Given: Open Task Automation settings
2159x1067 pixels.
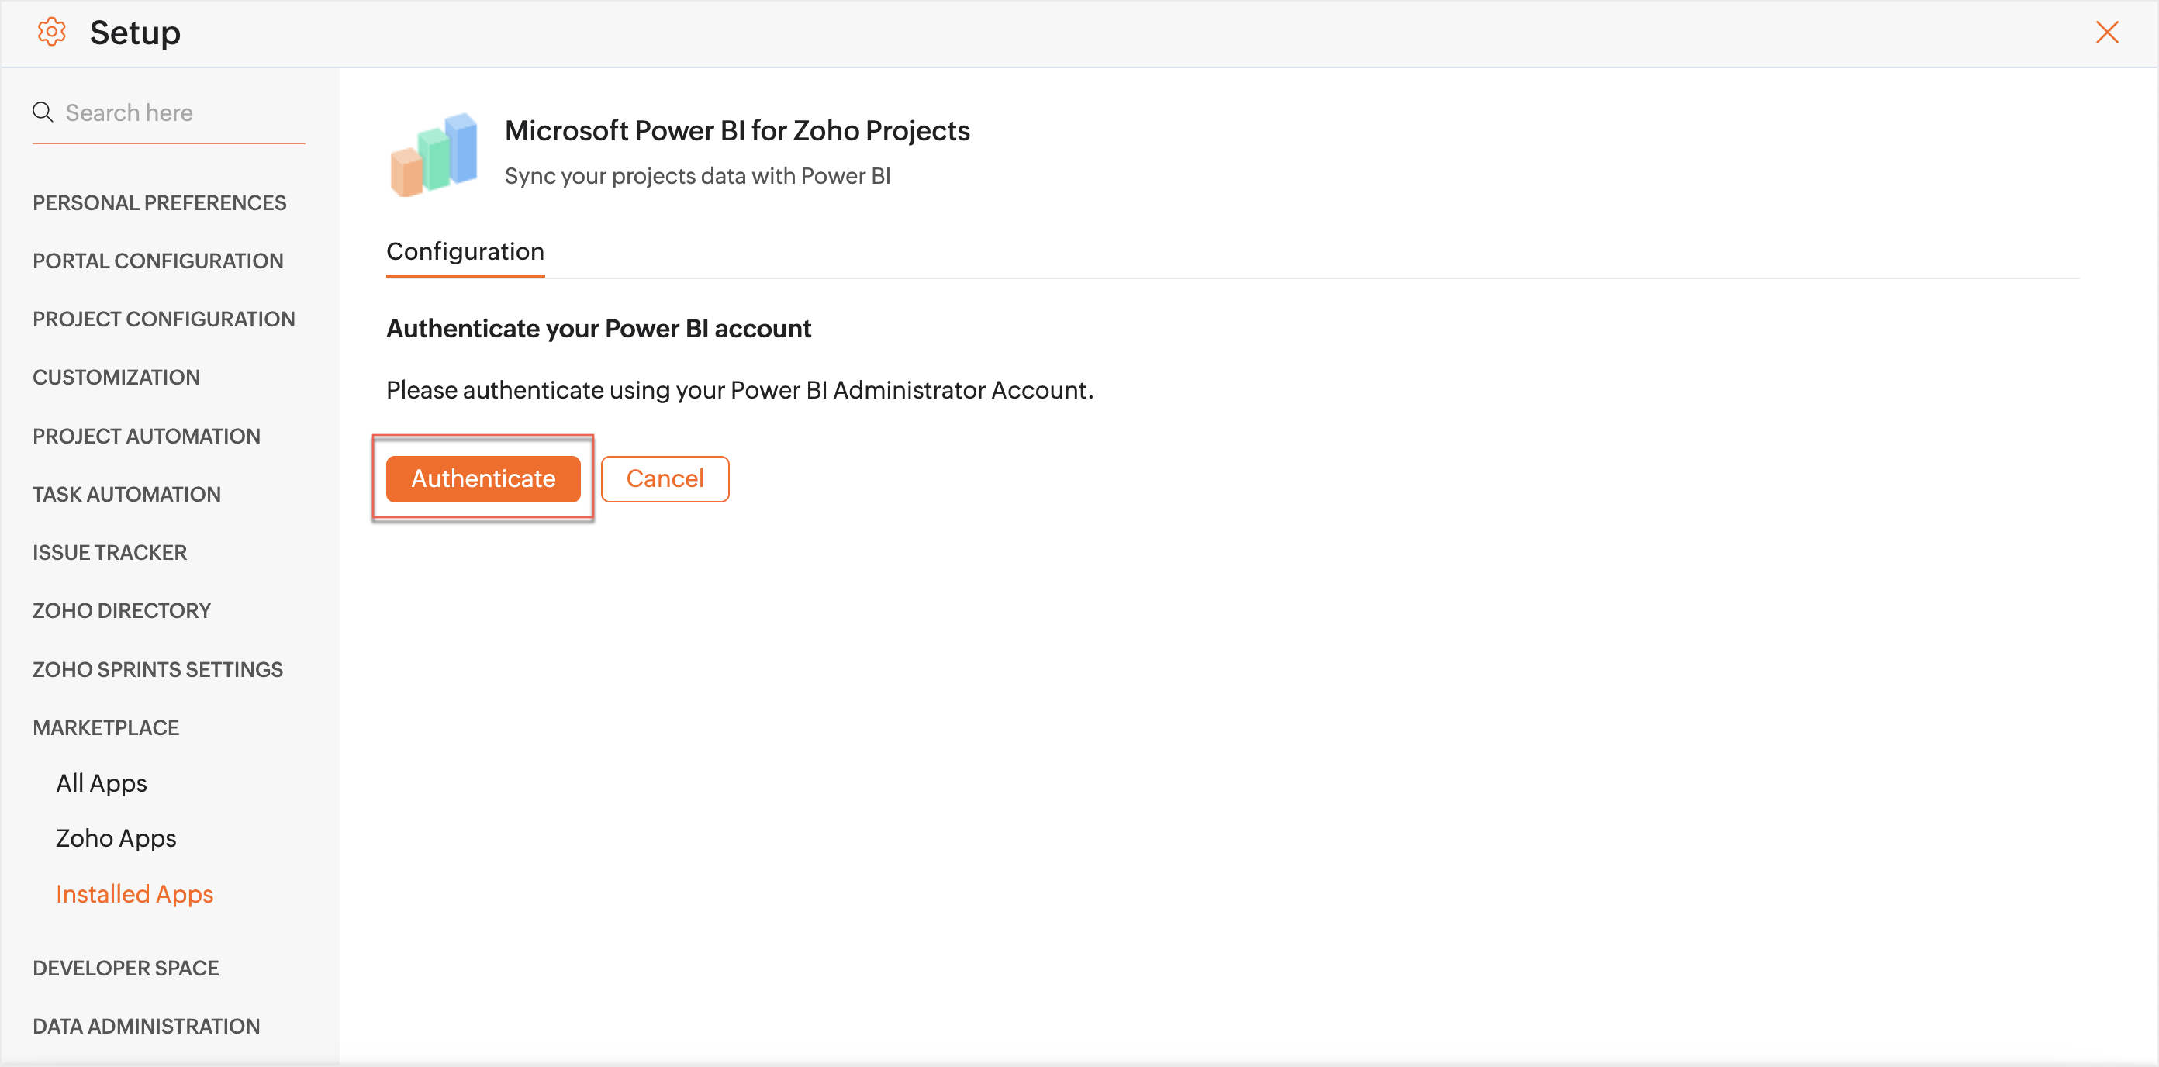Looking at the screenshot, I should tap(126, 495).
